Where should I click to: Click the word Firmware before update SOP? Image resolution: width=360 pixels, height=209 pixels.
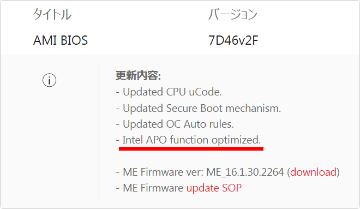(x=161, y=188)
